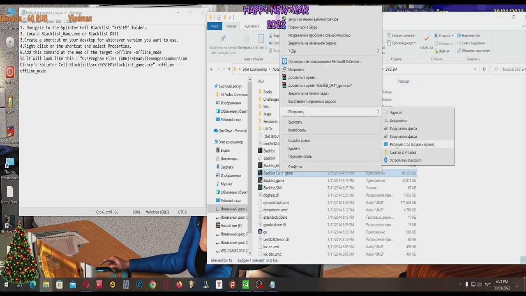Open Microsoft Edge from the taskbar
526x296 pixels.
33,284
